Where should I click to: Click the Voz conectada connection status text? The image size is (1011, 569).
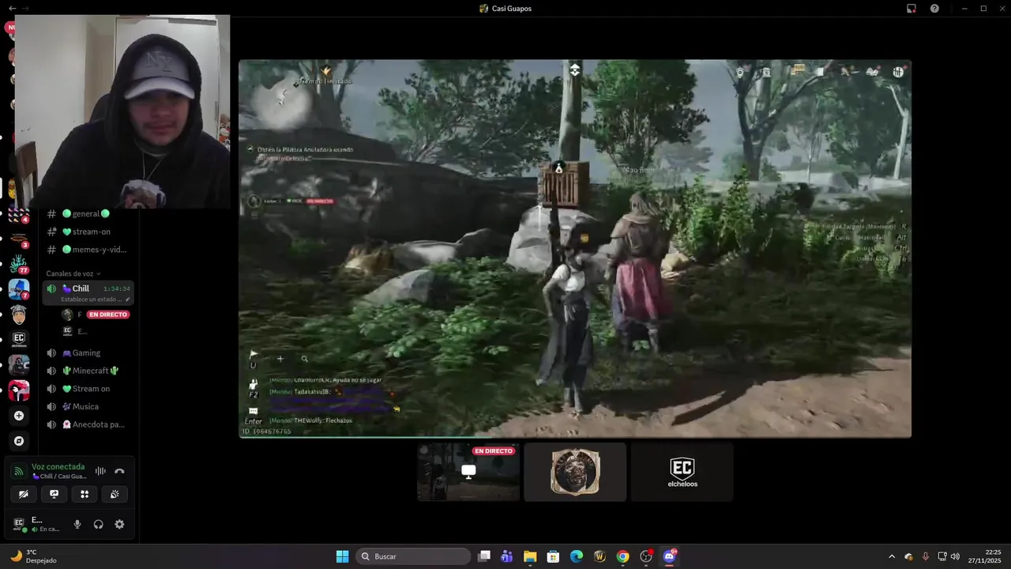pos(58,467)
